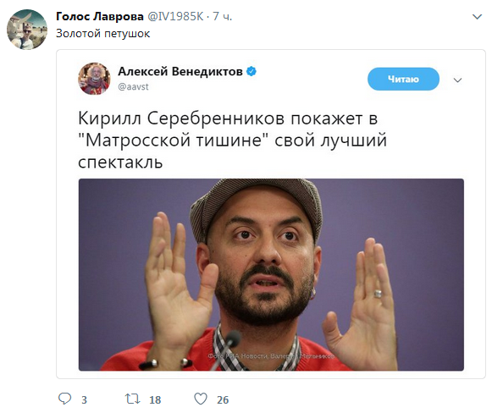Open the Алексей Венедиктов name link
This screenshot has height=413, width=492.
pyautogui.click(x=180, y=71)
